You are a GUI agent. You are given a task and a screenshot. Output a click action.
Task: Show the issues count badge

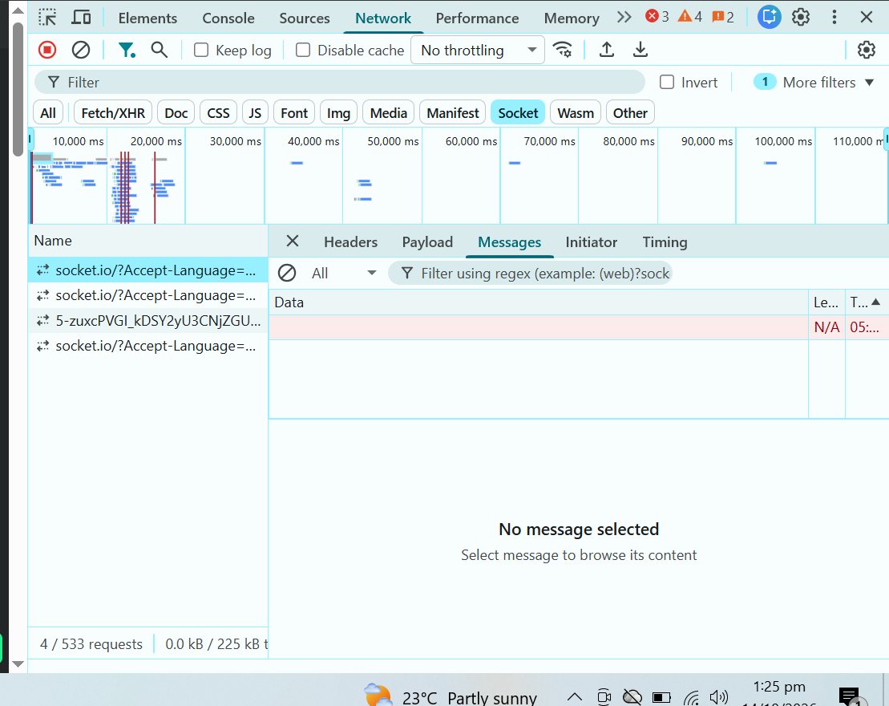pyautogui.click(x=723, y=17)
